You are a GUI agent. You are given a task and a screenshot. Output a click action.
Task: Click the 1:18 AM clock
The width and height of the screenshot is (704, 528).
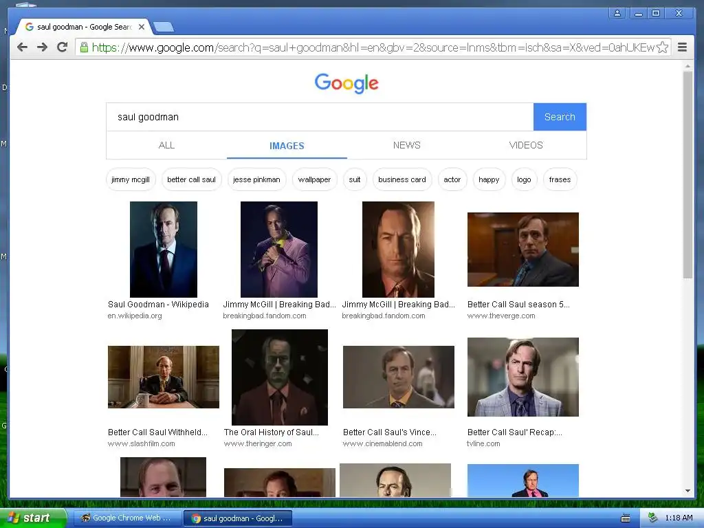tap(679, 518)
